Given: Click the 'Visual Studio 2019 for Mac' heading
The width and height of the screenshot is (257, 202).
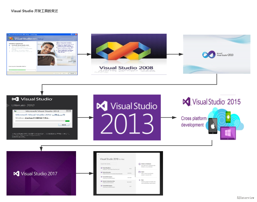Looking at the screenshot, I should coord(112,159).
